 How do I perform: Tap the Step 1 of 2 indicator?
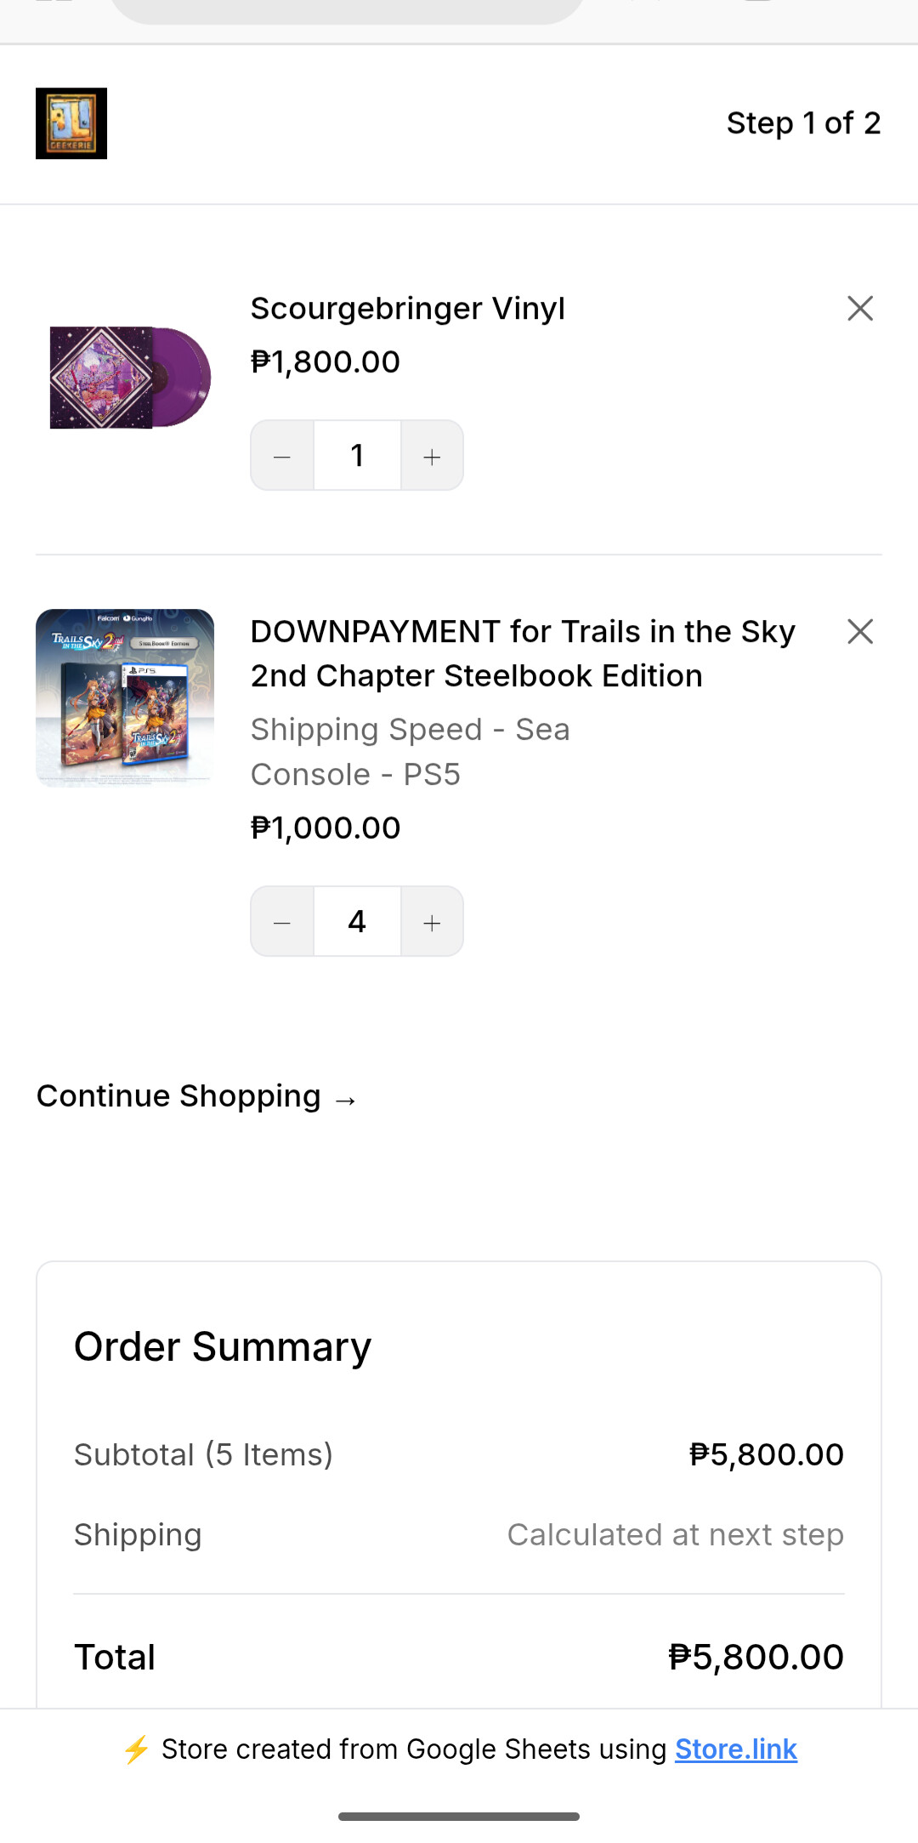pyautogui.click(x=802, y=123)
